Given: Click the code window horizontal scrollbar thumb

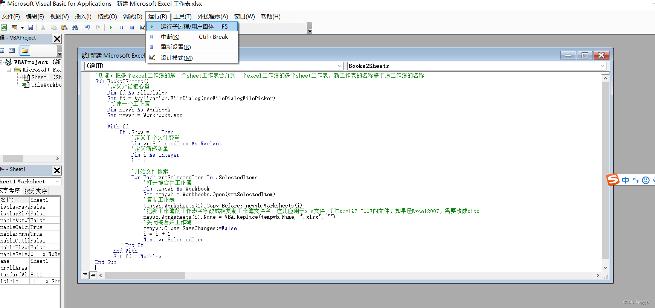Looking at the screenshot, I should coord(145,276).
